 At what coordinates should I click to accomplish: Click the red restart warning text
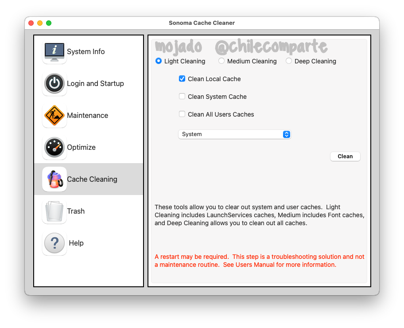pyautogui.click(x=260, y=261)
